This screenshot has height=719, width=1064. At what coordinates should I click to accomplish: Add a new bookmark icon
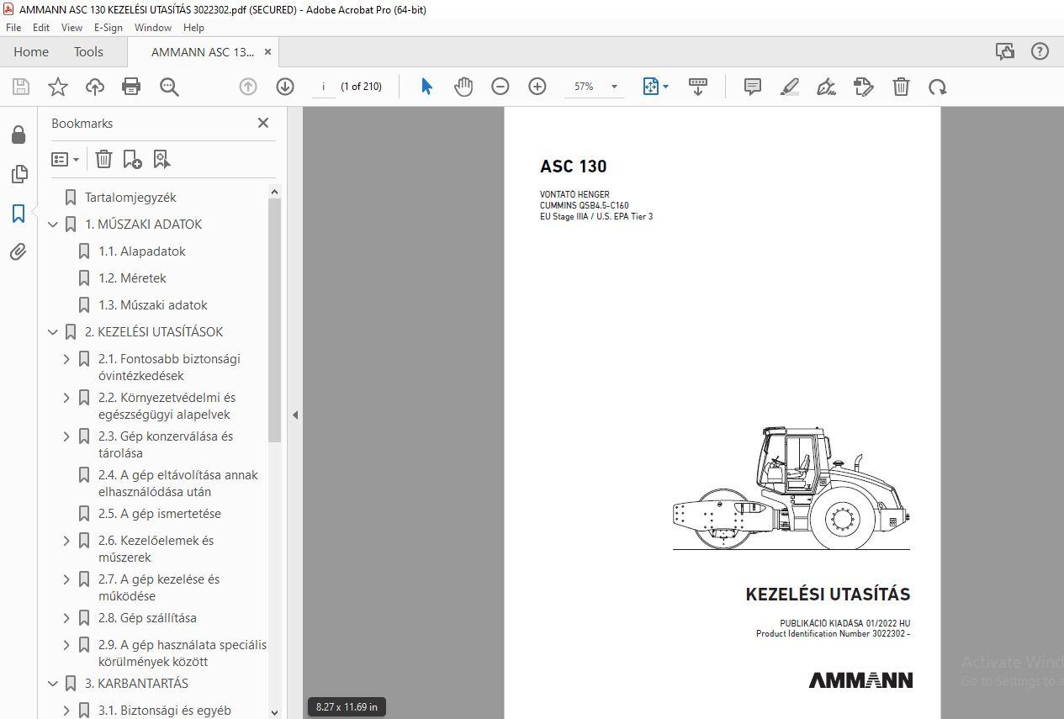coord(132,159)
